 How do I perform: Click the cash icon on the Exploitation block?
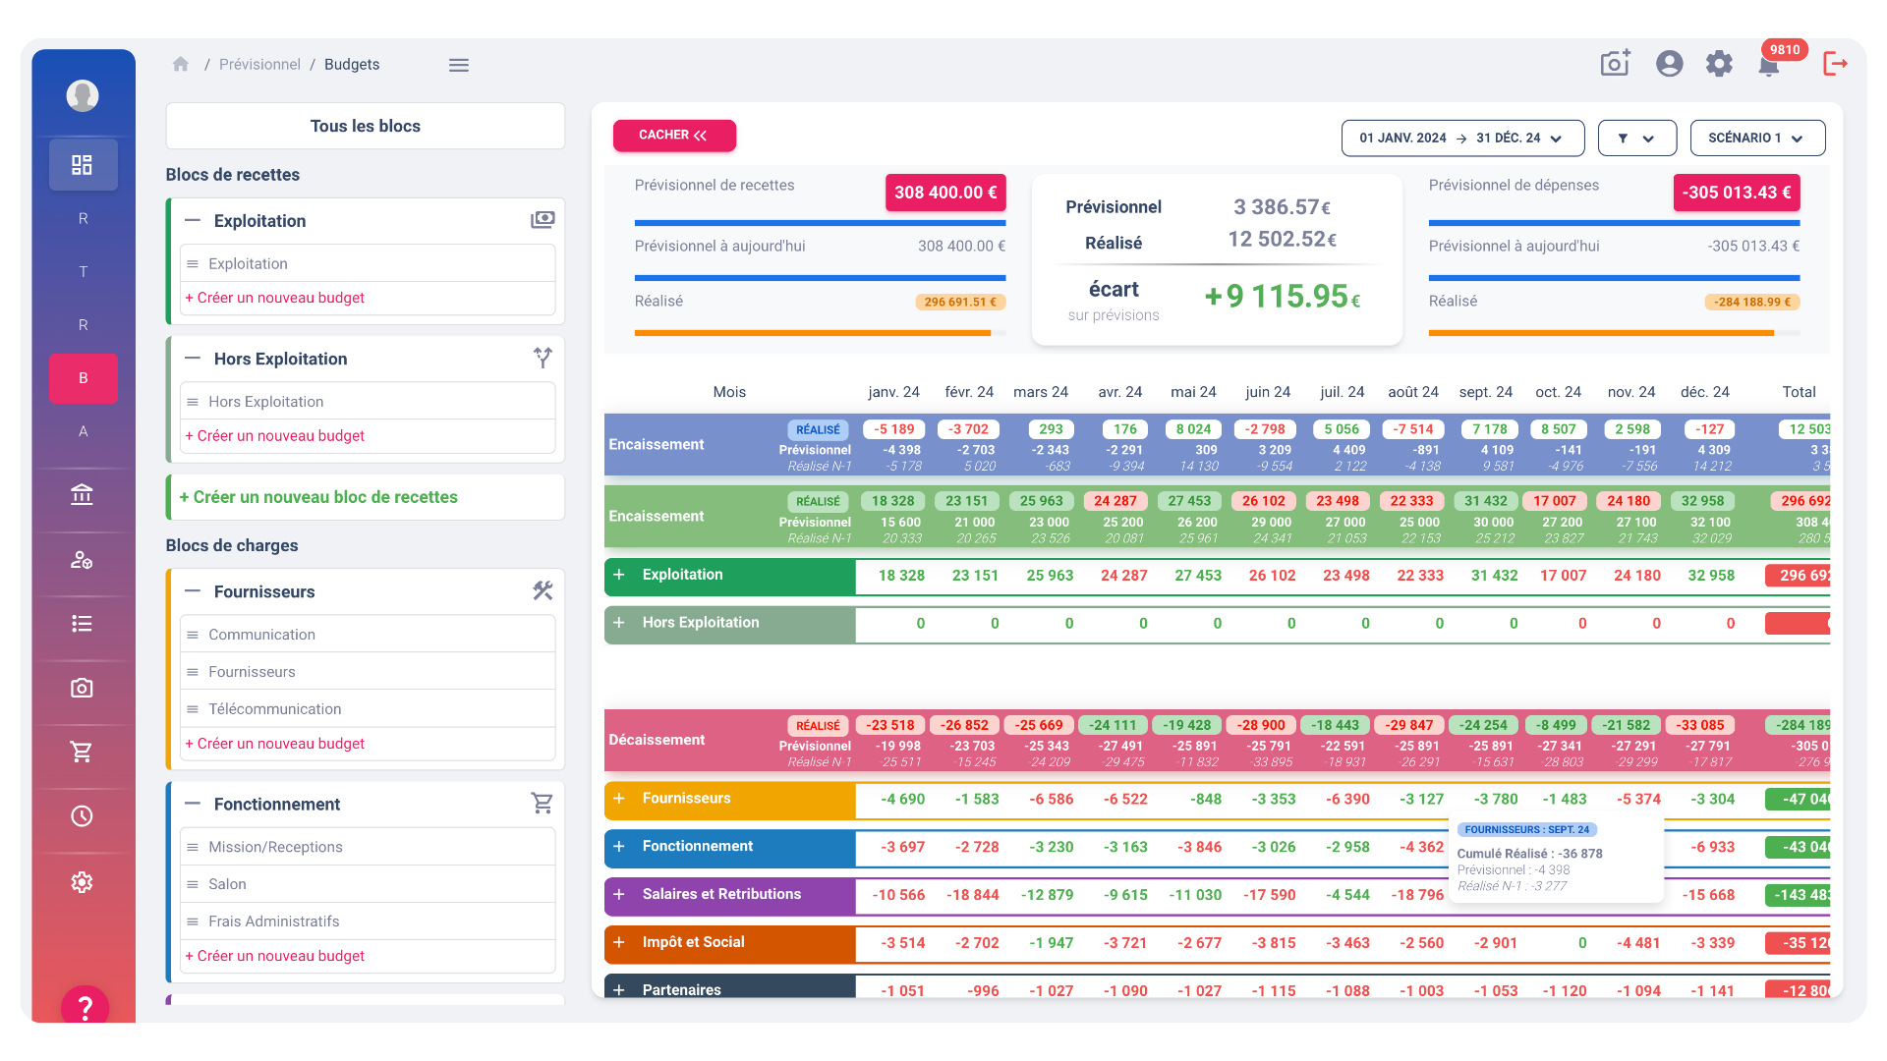(543, 219)
